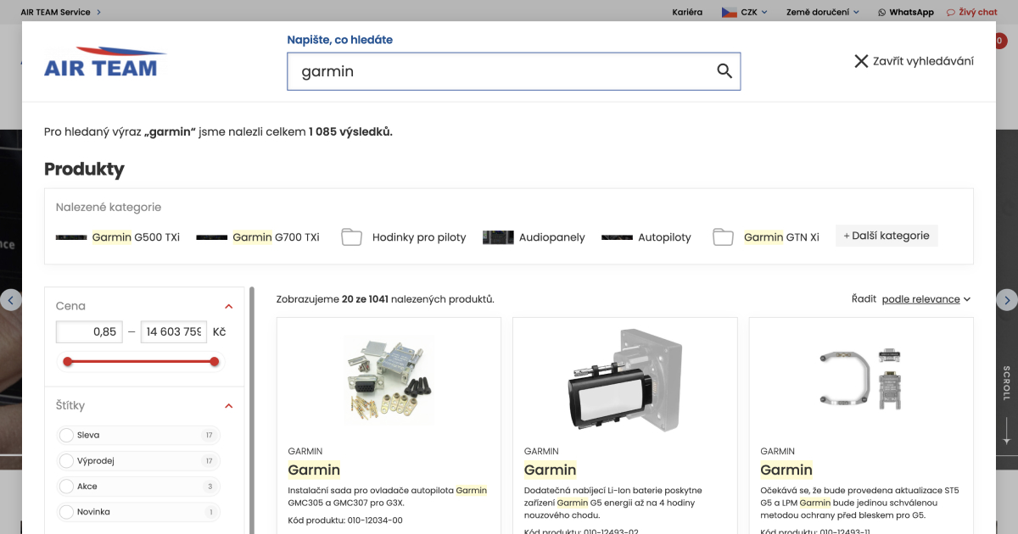Screen dimensions: 1018x534
Task: Click the Czech flag currency icon
Action: (729, 13)
